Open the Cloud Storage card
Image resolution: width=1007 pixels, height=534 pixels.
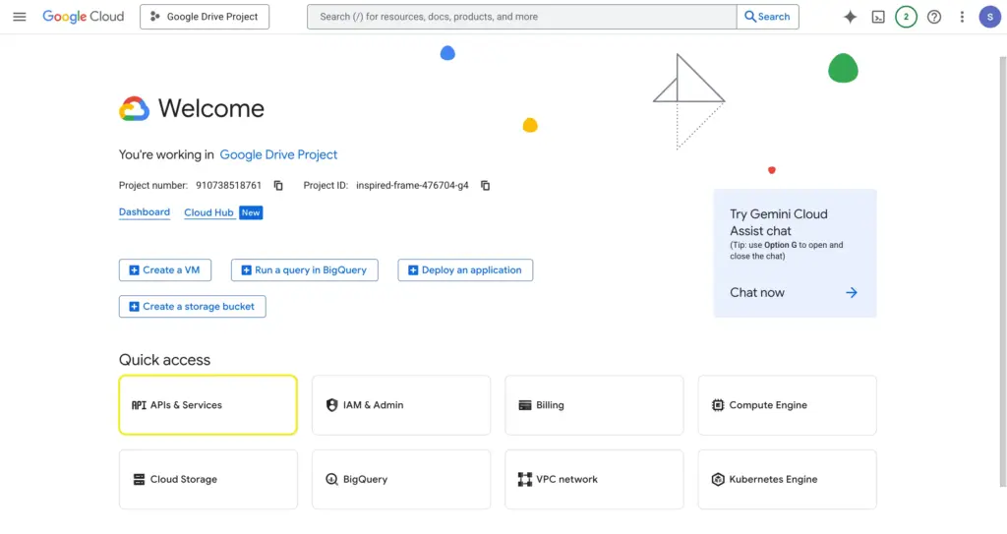pos(208,479)
